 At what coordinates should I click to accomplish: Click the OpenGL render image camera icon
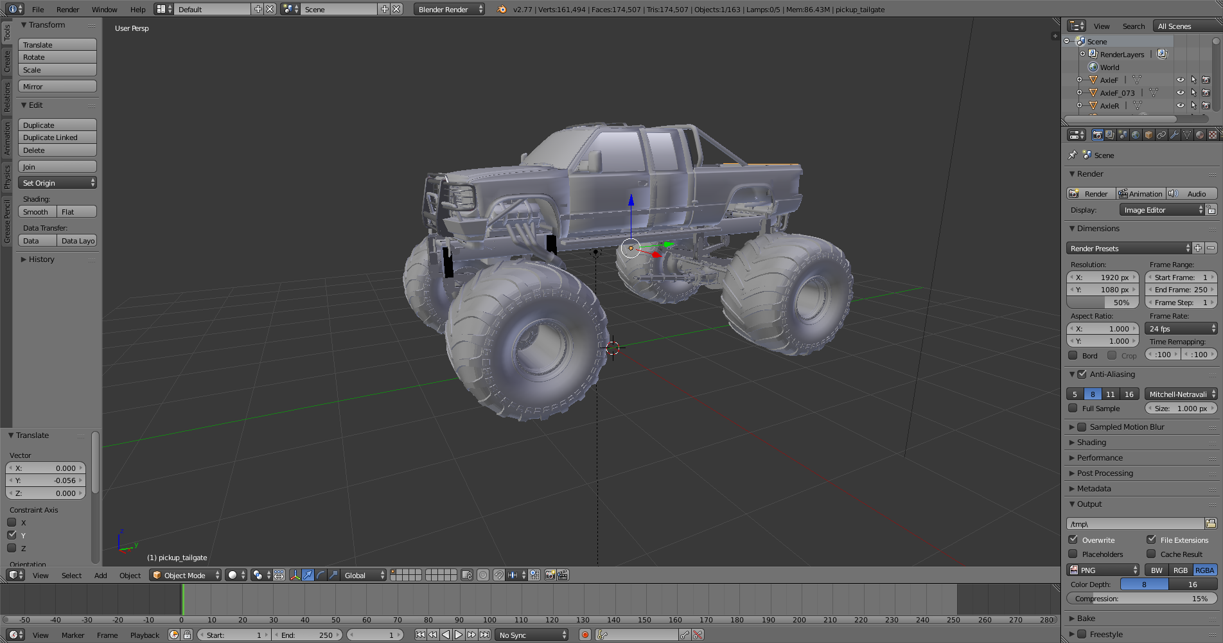point(550,575)
